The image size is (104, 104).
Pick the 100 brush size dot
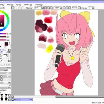[2, 95]
